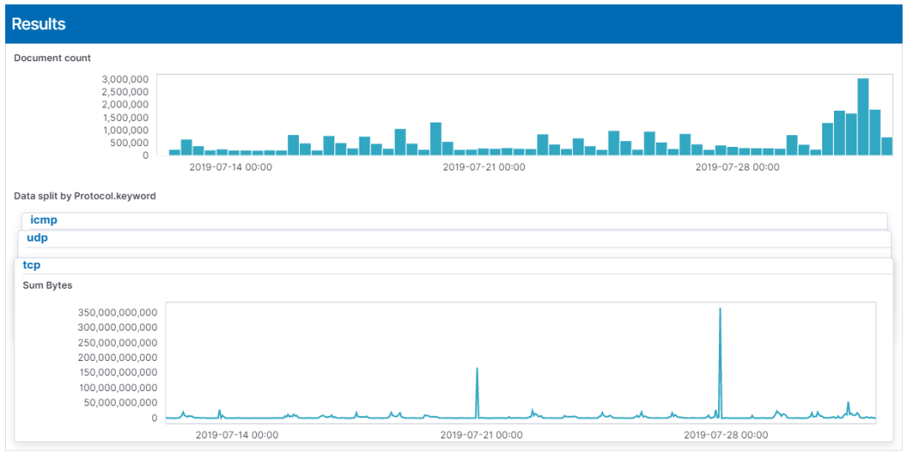Click the Results panel header title
The width and height of the screenshot is (907, 459).
coord(39,24)
